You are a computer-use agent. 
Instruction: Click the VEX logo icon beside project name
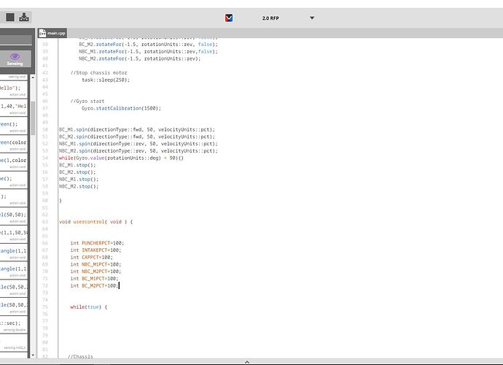[x=229, y=18]
